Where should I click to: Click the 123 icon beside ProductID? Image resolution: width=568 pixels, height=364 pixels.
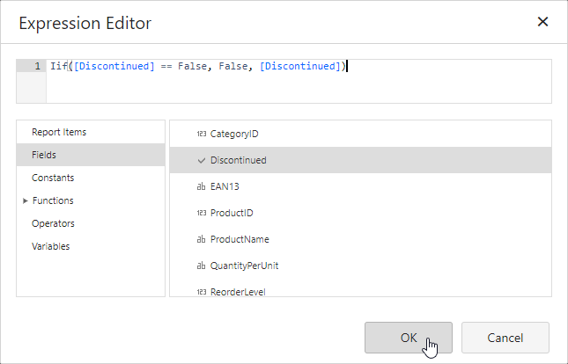click(200, 214)
